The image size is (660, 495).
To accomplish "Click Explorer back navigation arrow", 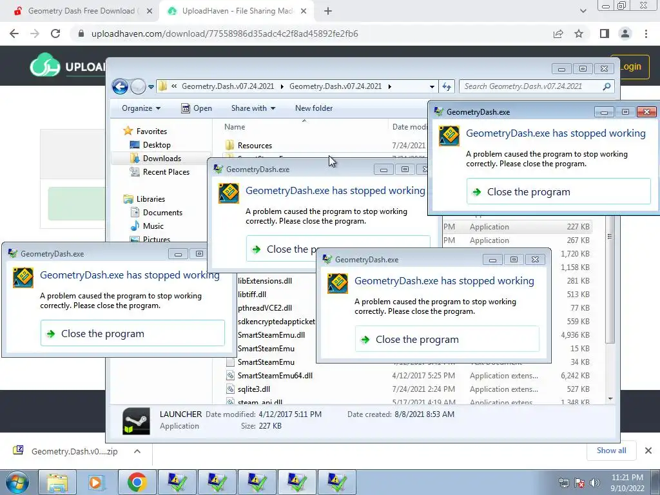I will pyautogui.click(x=120, y=87).
